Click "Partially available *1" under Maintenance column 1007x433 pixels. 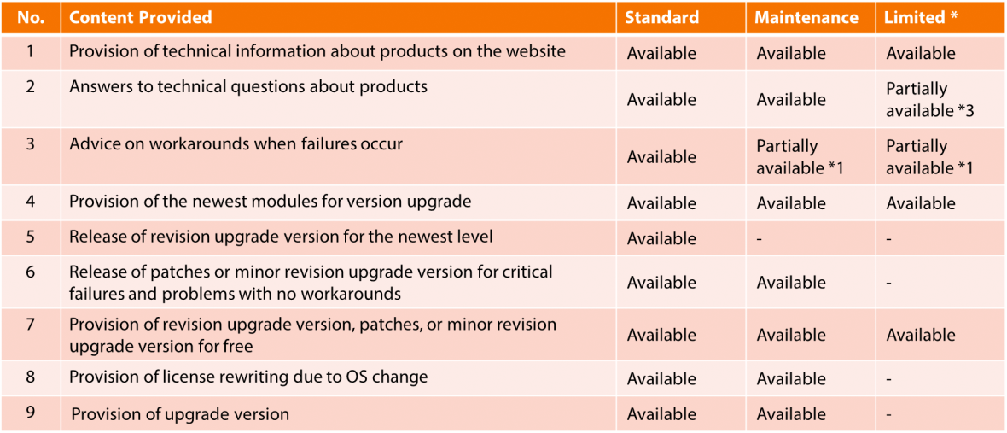pos(799,157)
